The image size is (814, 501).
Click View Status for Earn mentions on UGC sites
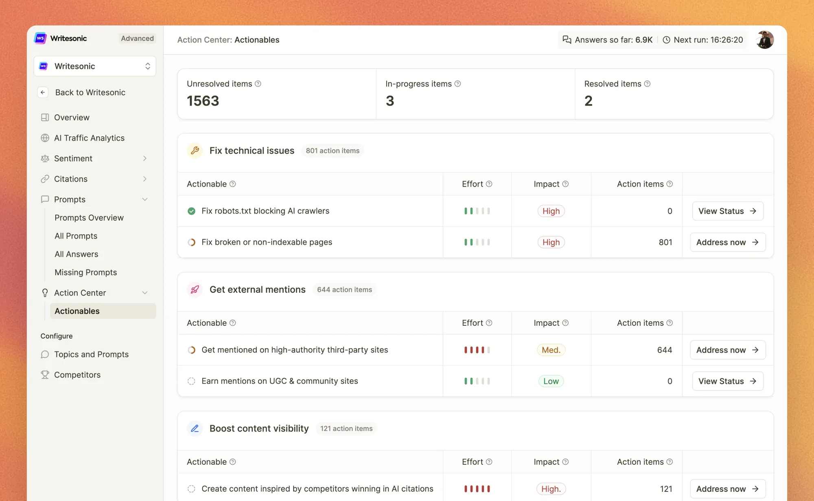(x=727, y=381)
